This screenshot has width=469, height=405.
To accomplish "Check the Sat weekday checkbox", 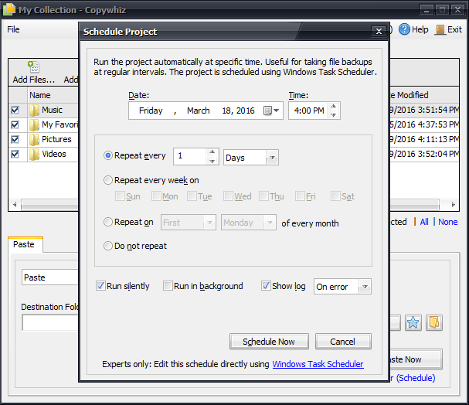I will [x=335, y=196].
